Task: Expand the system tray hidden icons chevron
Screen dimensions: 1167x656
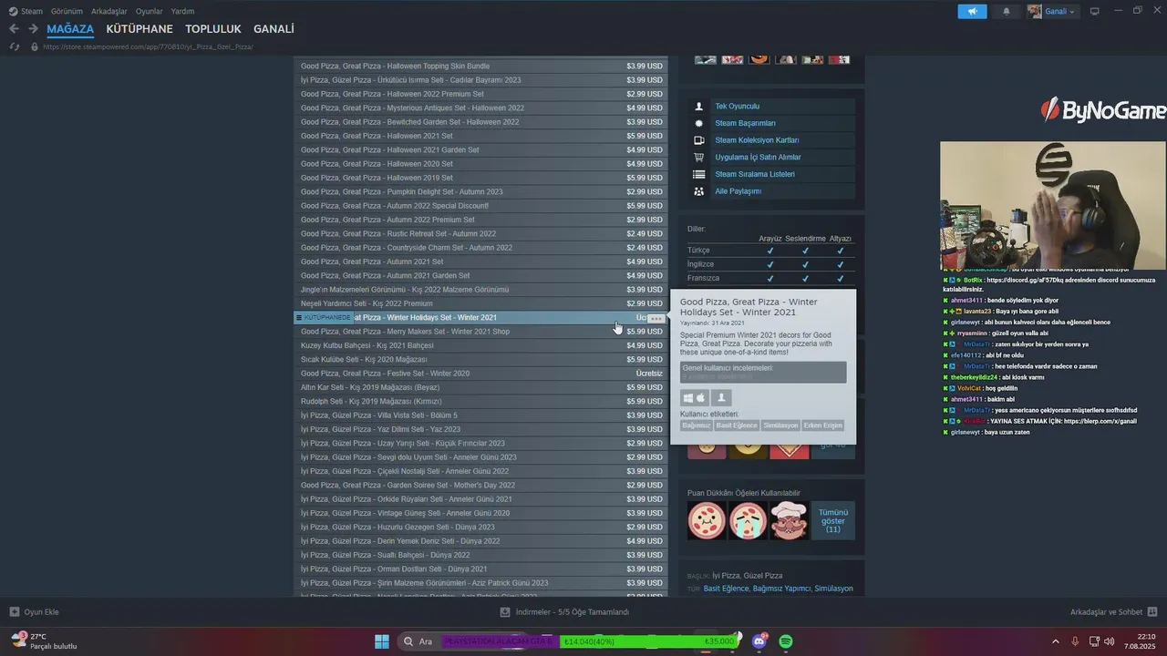Action: pos(1056,641)
